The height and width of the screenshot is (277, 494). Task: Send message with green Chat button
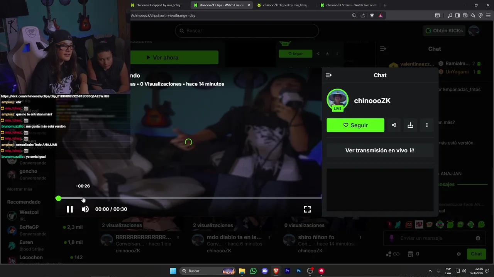(x=476, y=254)
